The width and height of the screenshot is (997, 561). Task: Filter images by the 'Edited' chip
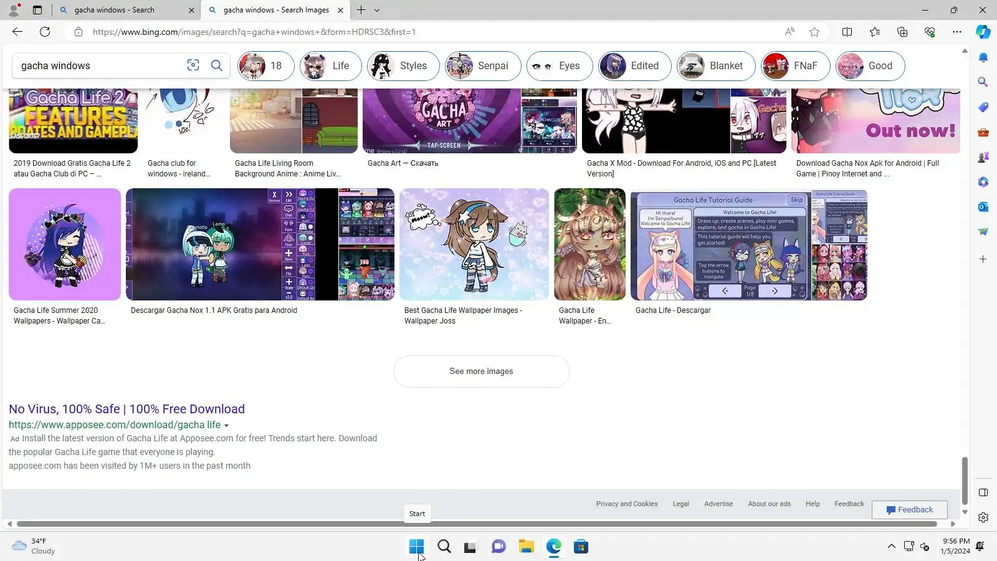(634, 66)
